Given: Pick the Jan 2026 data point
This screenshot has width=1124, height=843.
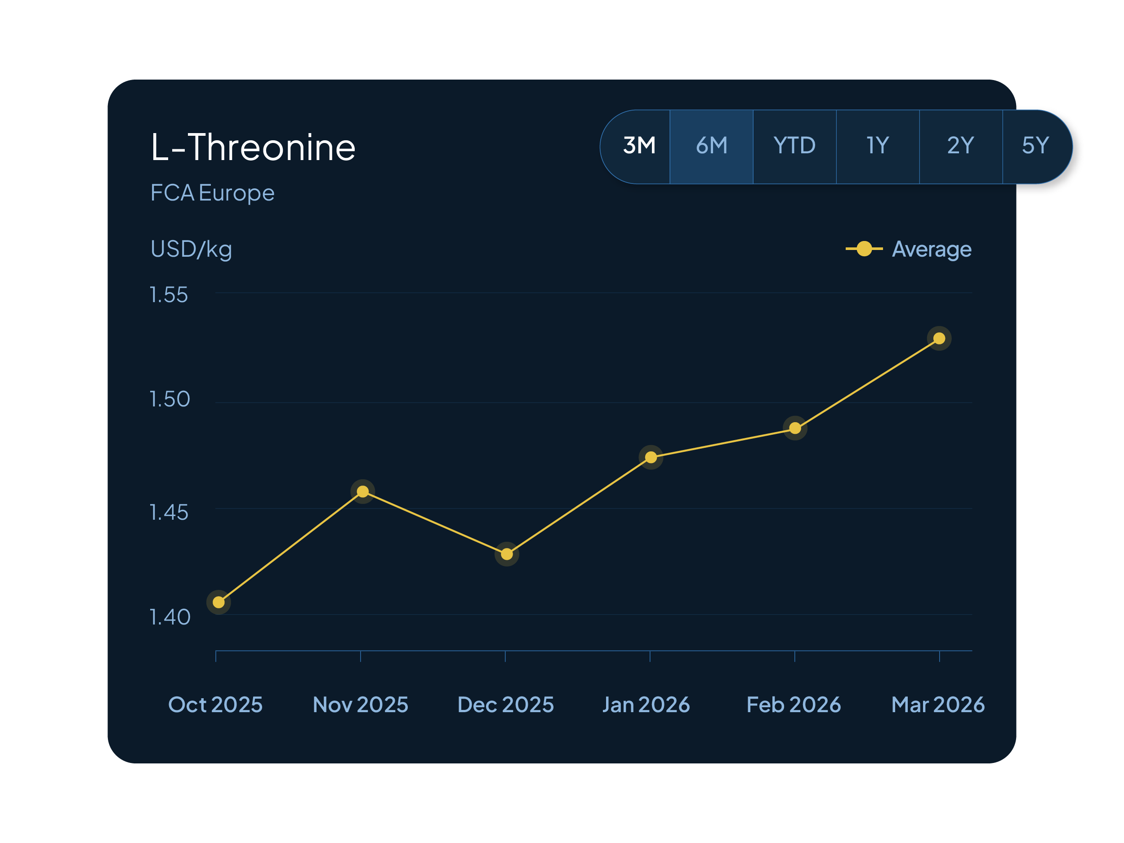Looking at the screenshot, I should 651,457.
